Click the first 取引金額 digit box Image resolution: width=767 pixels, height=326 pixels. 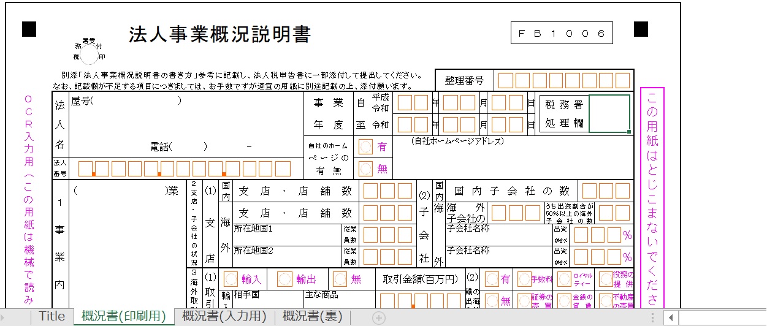click(x=387, y=300)
